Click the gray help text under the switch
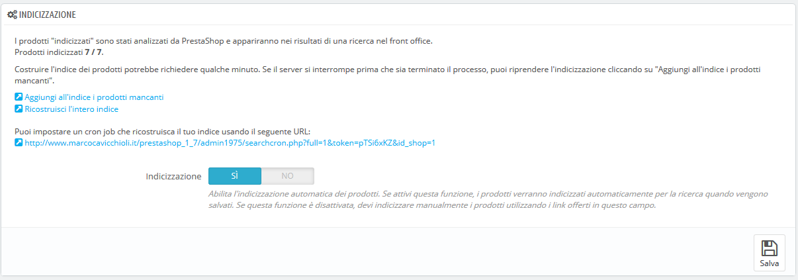 (489, 200)
